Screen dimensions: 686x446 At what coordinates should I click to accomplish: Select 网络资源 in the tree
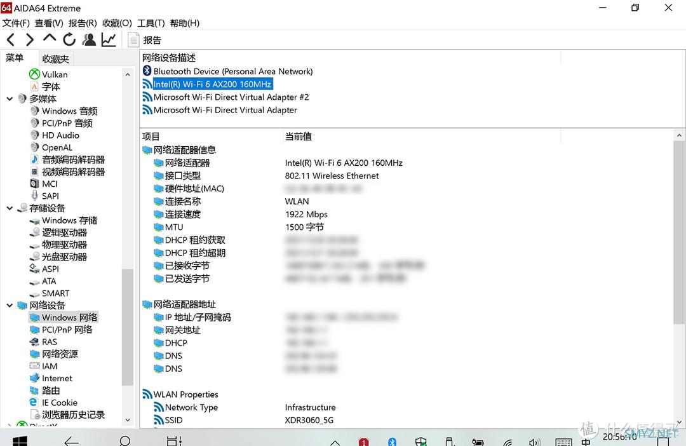click(x=60, y=354)
